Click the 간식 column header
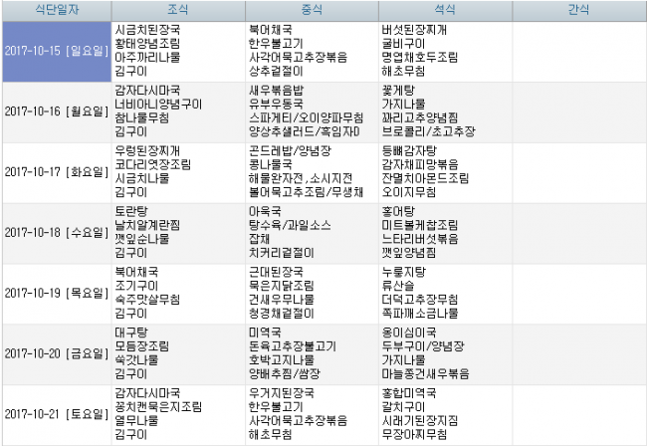647x446 pixels. pyautogui.click(x=578, y=10)
